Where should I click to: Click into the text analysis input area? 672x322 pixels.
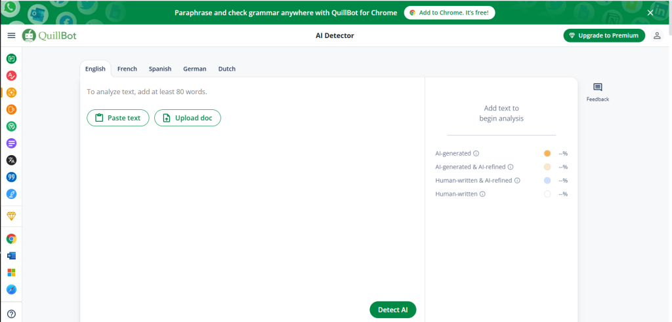(253, 209)
